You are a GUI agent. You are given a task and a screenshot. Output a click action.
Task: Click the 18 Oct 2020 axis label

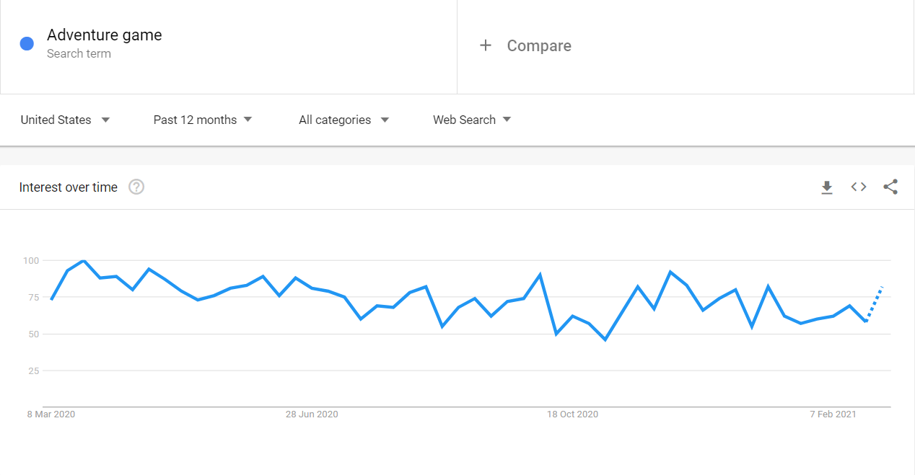572,414
